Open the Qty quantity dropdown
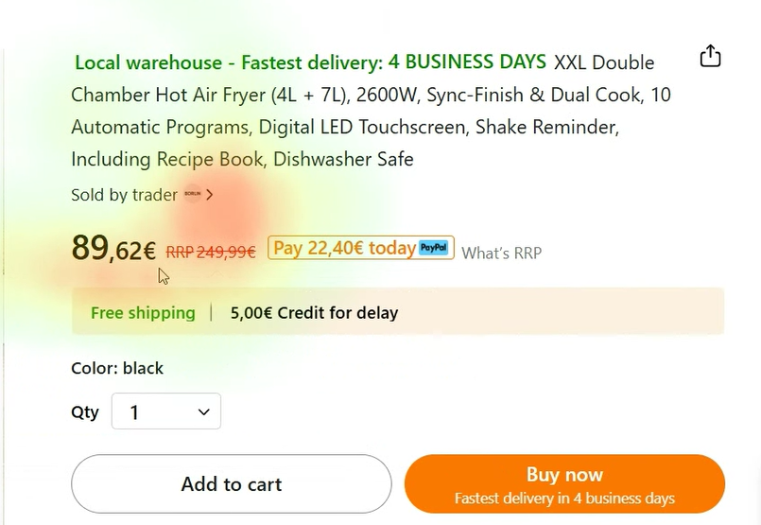Image resolution: width=761 pixels, height=525 pixels. (x=166, y=411)
